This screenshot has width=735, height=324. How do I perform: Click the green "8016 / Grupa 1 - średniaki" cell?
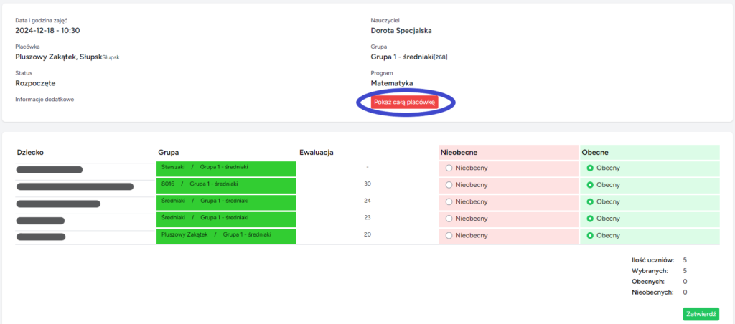[225, 184]
